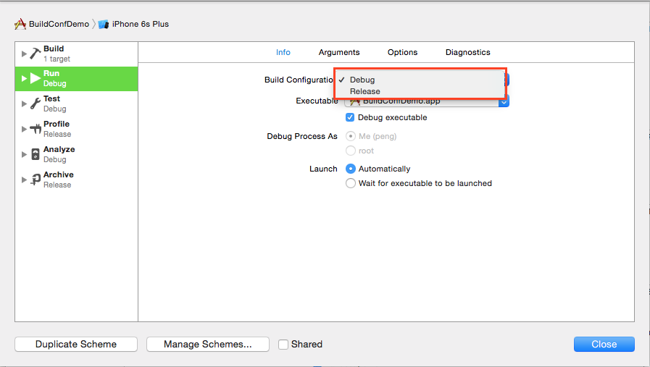Select the Automatically launch radio button
Viewport: 650px width, 367px height.
(x=350, y=169)
